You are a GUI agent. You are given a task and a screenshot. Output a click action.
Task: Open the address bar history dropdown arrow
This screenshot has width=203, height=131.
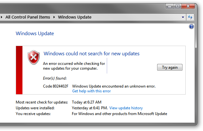click(183, 17)
